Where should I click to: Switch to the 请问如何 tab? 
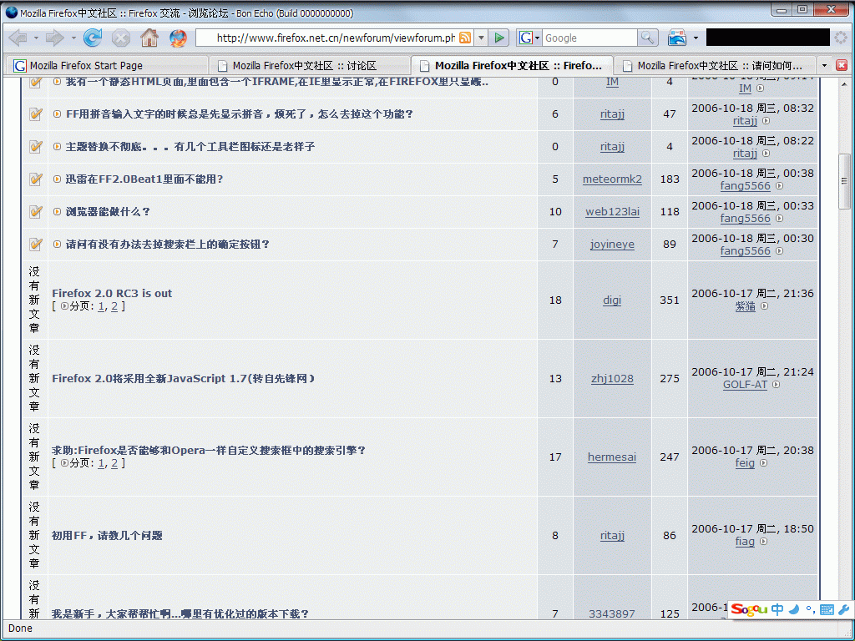[715, 65]
